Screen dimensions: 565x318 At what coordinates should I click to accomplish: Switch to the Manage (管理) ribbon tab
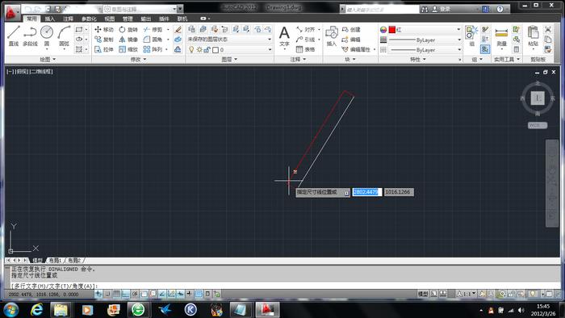pos(128,19)
